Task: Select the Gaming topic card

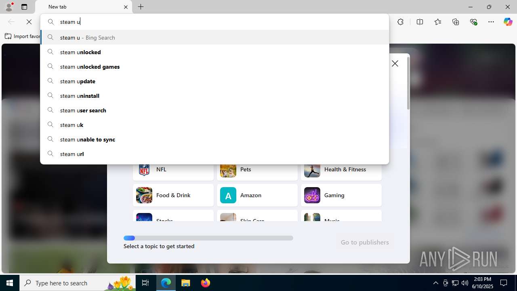Action: tap(341, 195)
